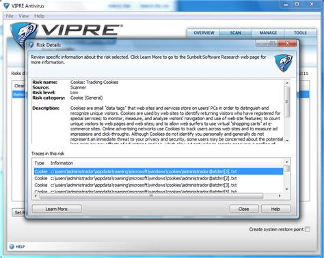The image size is (324, 258).
Task: Enable Create system restore point checkbox
Action: pos(308,229)
